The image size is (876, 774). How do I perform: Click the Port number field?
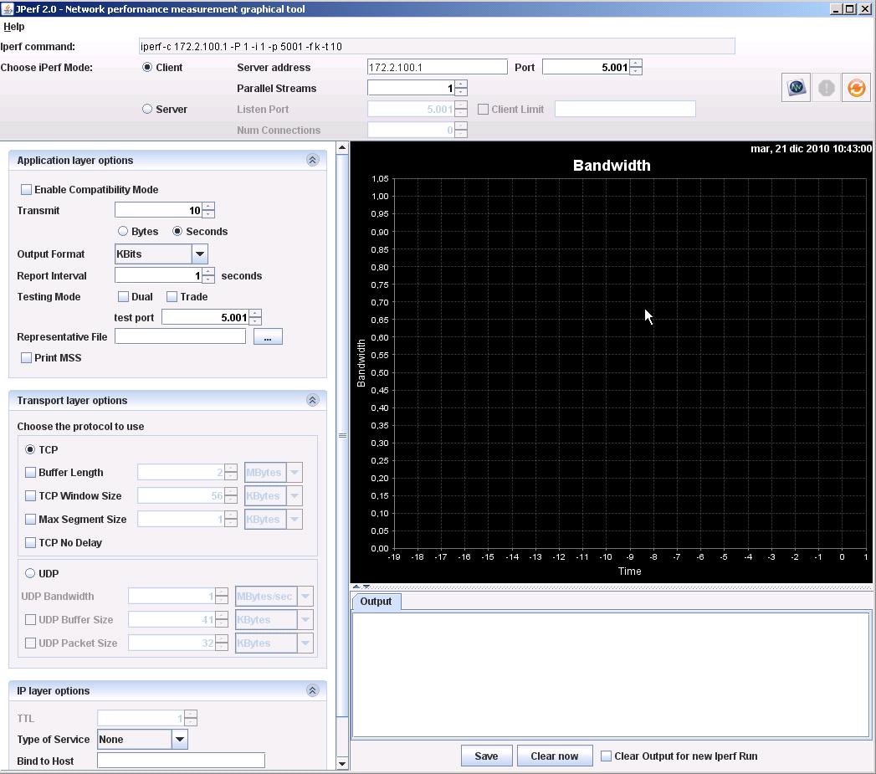[586, 67]
